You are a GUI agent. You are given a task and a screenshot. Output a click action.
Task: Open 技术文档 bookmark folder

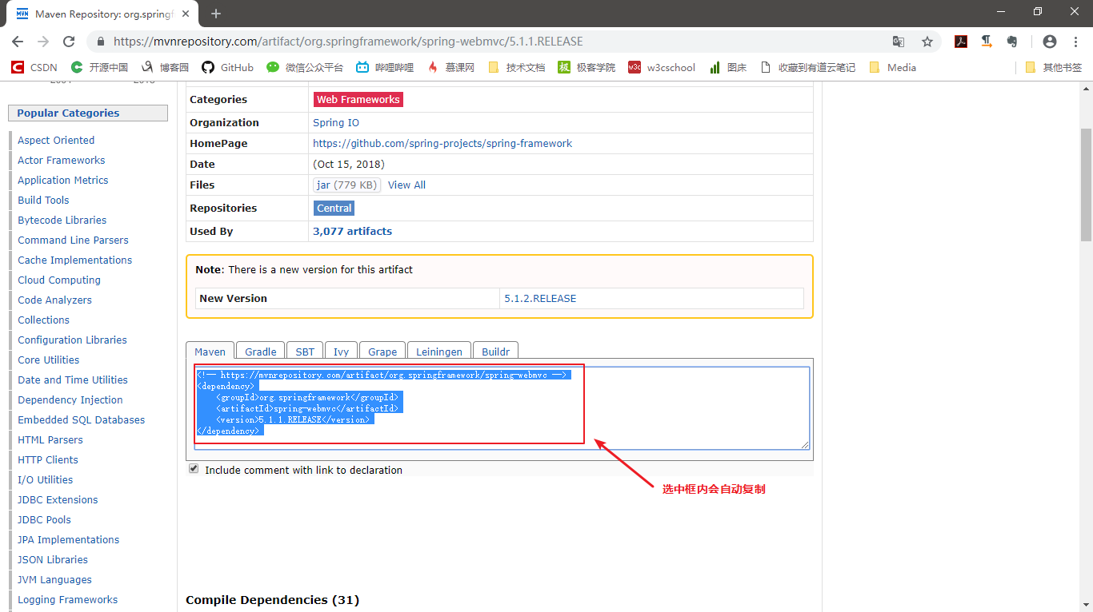516,67
